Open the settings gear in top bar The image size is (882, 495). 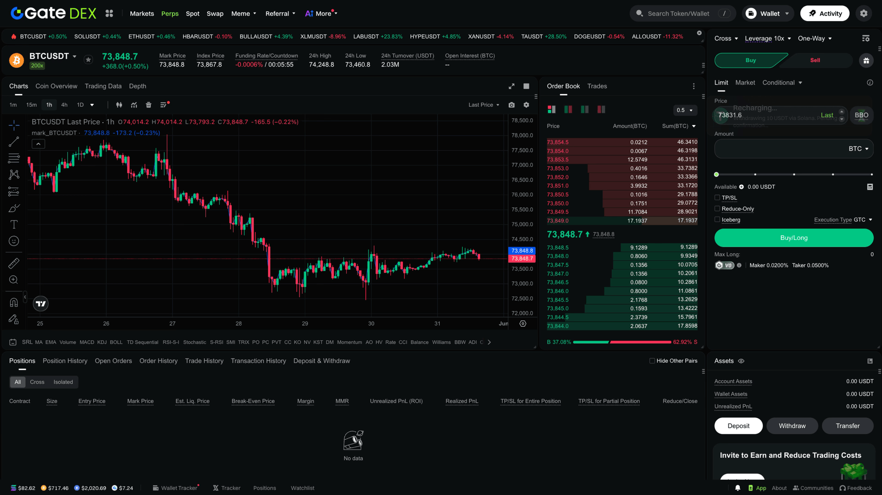pyautogui.click(x=864, y=14)
